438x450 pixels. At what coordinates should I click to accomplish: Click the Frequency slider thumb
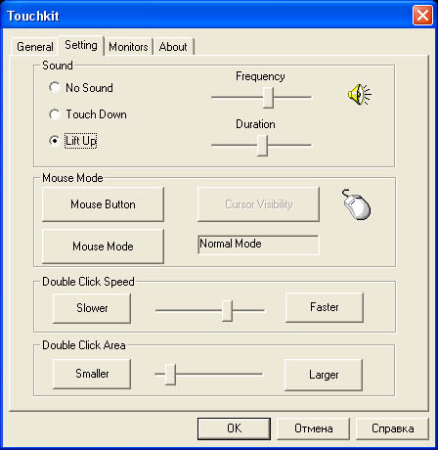pyautogui.click(x=268, y=97)
